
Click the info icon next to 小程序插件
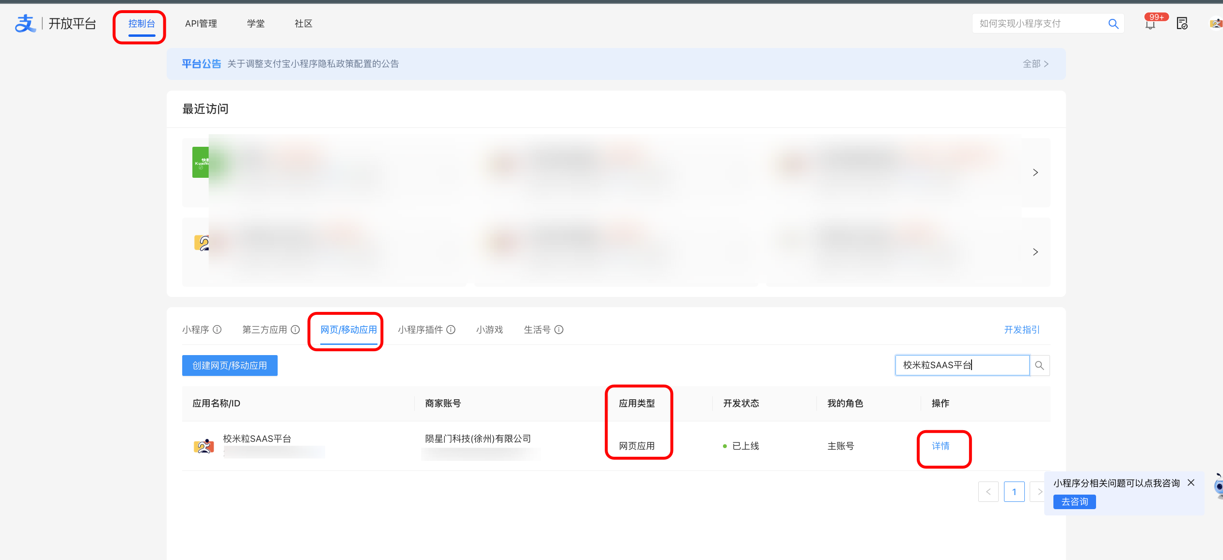coord(451,329)
